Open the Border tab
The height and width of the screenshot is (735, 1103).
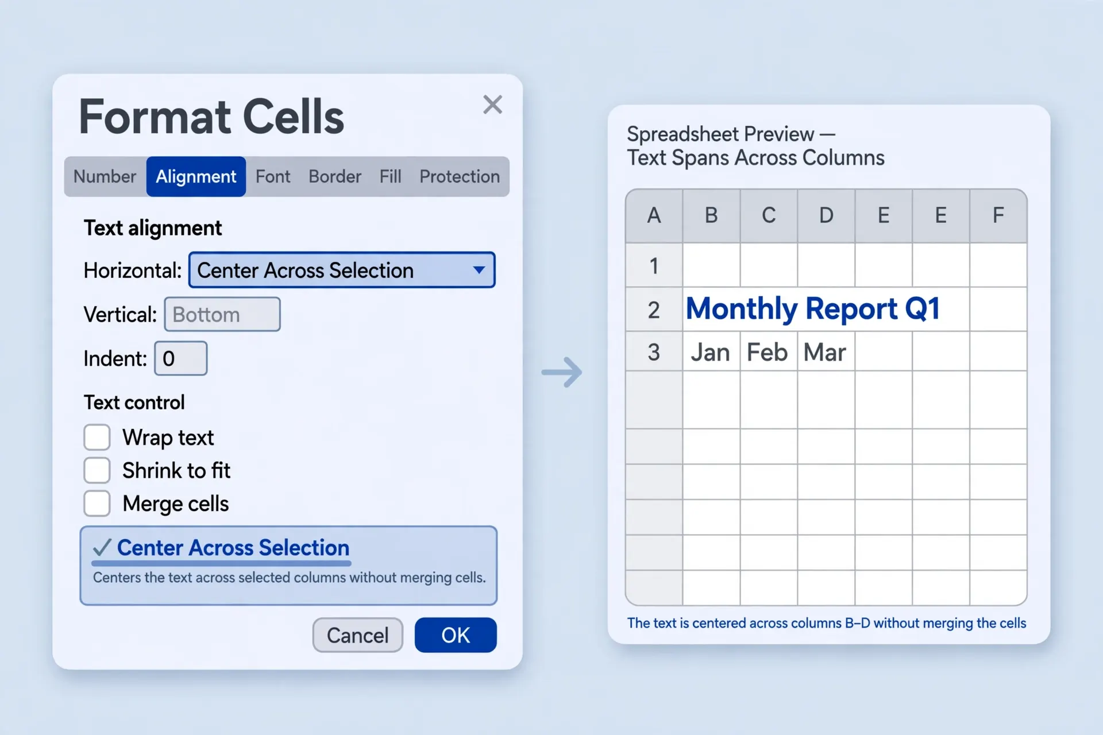[335, 176]
